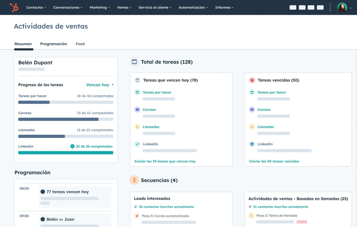Open Llamadas link in vencen hoy card

(x=151, y=127)
